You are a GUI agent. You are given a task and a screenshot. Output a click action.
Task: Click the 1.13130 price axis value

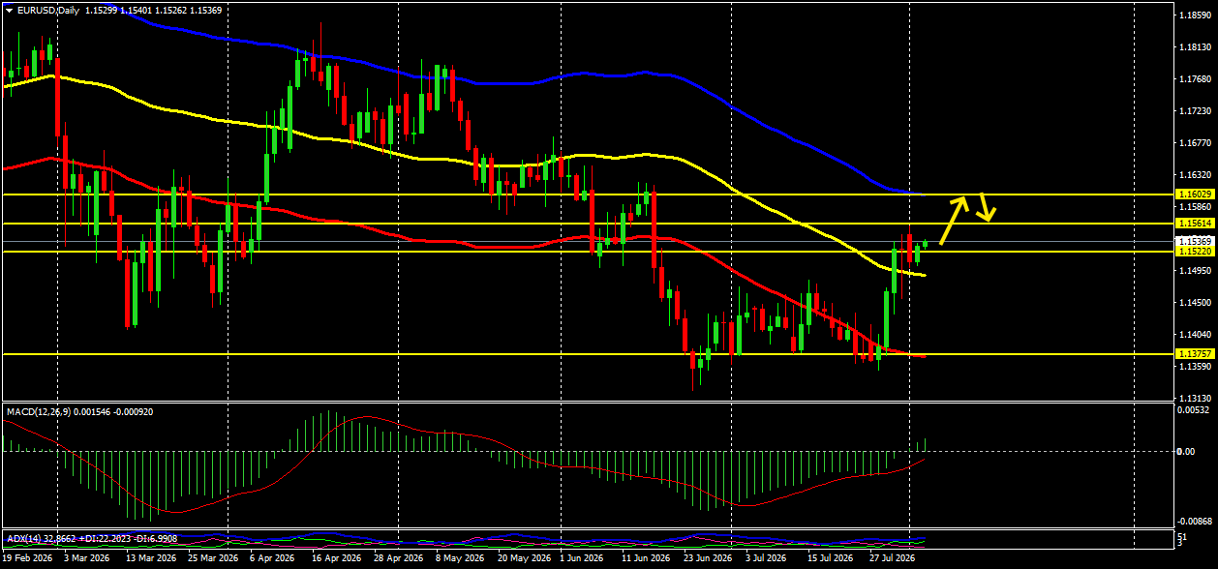1196,399
